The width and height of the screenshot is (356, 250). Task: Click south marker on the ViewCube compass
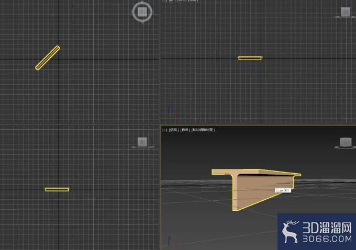(142, 22)
